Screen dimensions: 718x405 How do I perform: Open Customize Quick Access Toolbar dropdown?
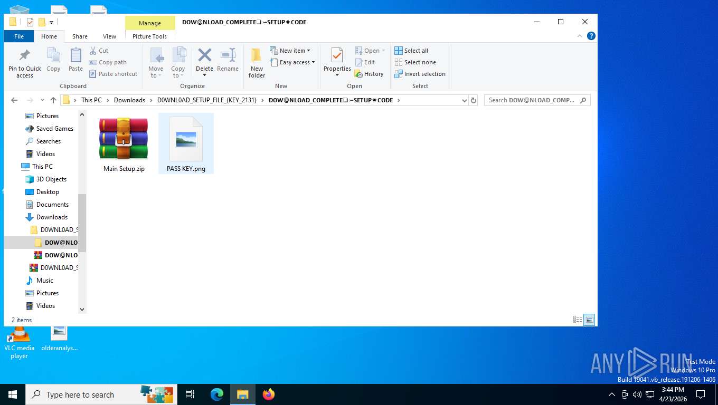(52, 22)
